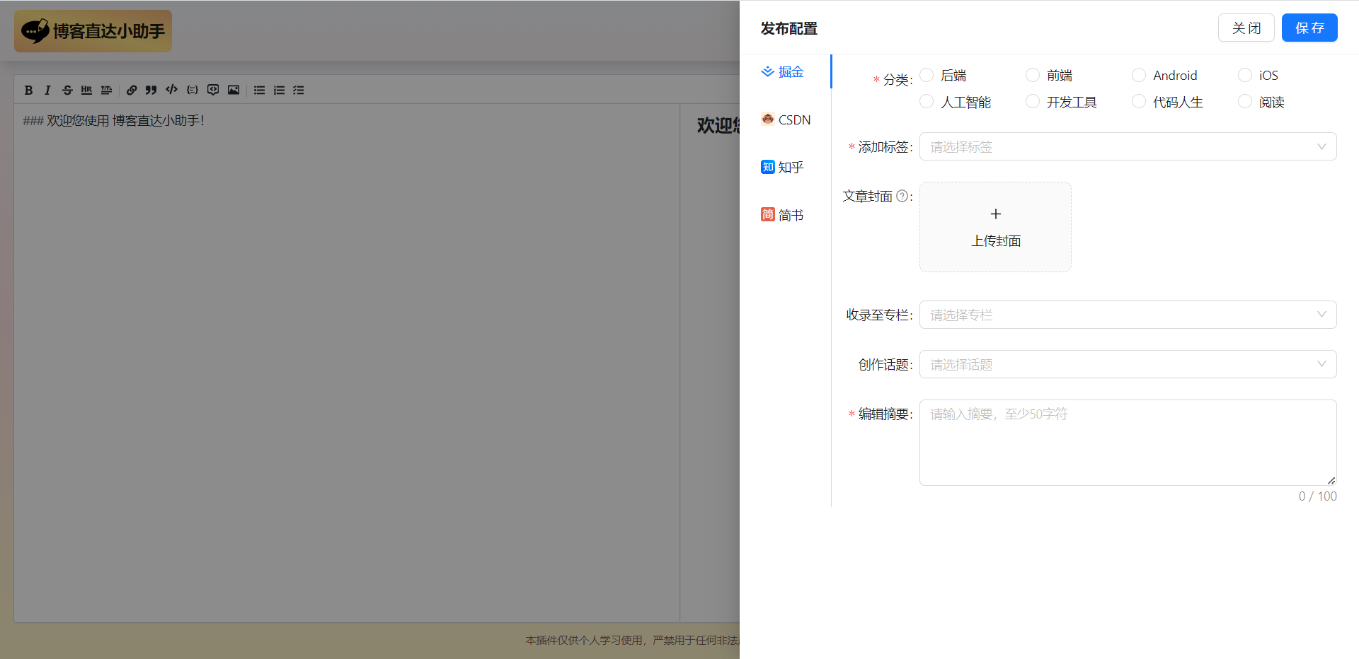Choose the Android category

pos(1139,75)
